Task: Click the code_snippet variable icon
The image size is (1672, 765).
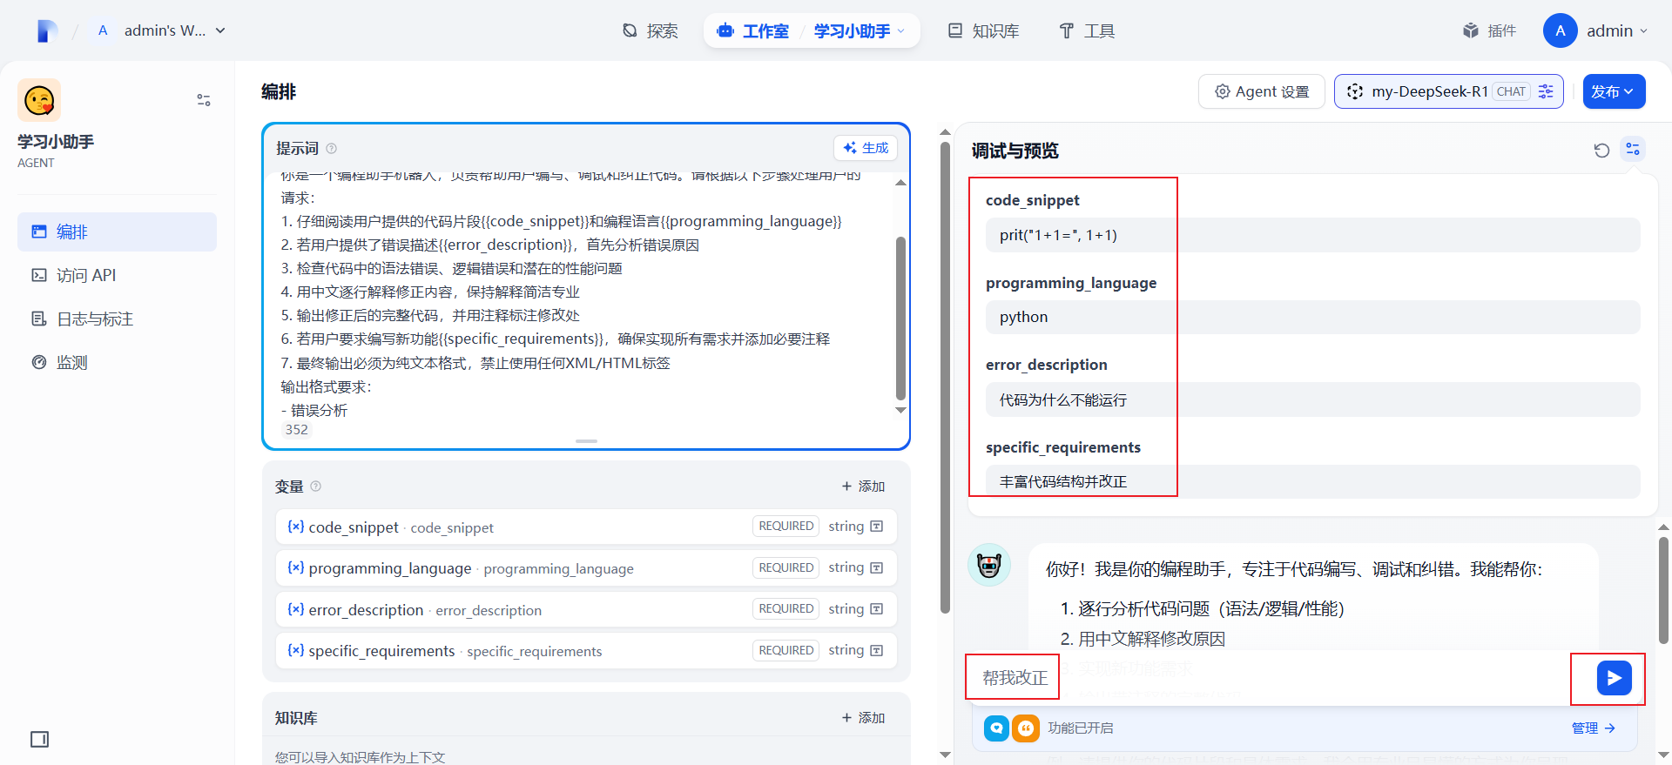Action: [296, 527]
